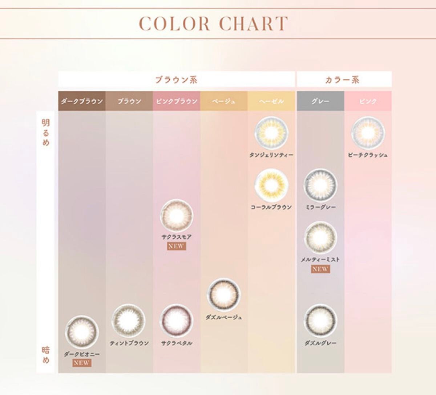
Task: Select the コーラルブラウン lens circle
Action: click(x=271, y=186)
